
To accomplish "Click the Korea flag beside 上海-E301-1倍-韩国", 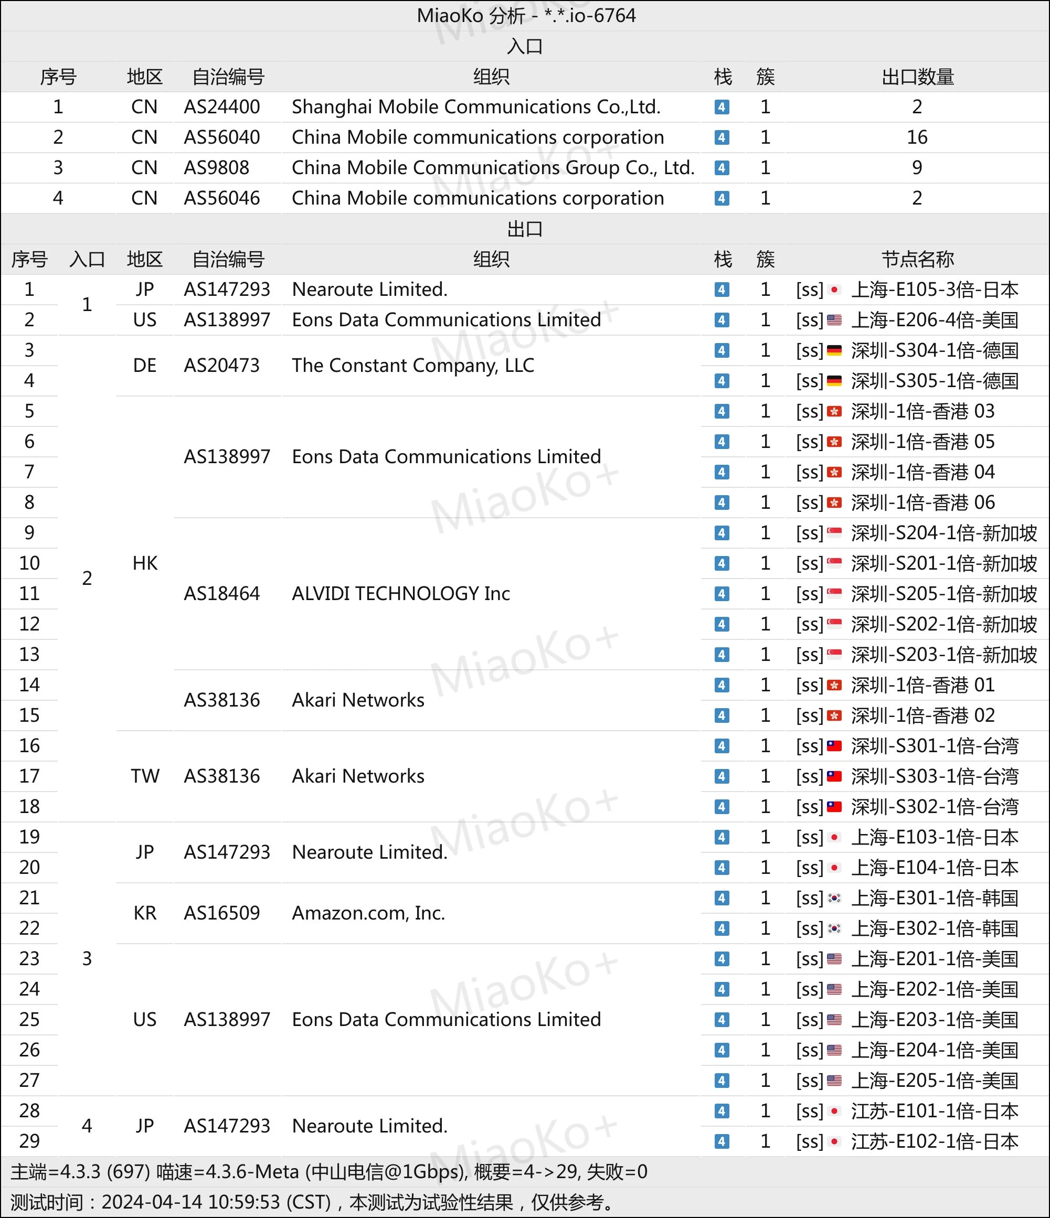I will click(834, 898).
